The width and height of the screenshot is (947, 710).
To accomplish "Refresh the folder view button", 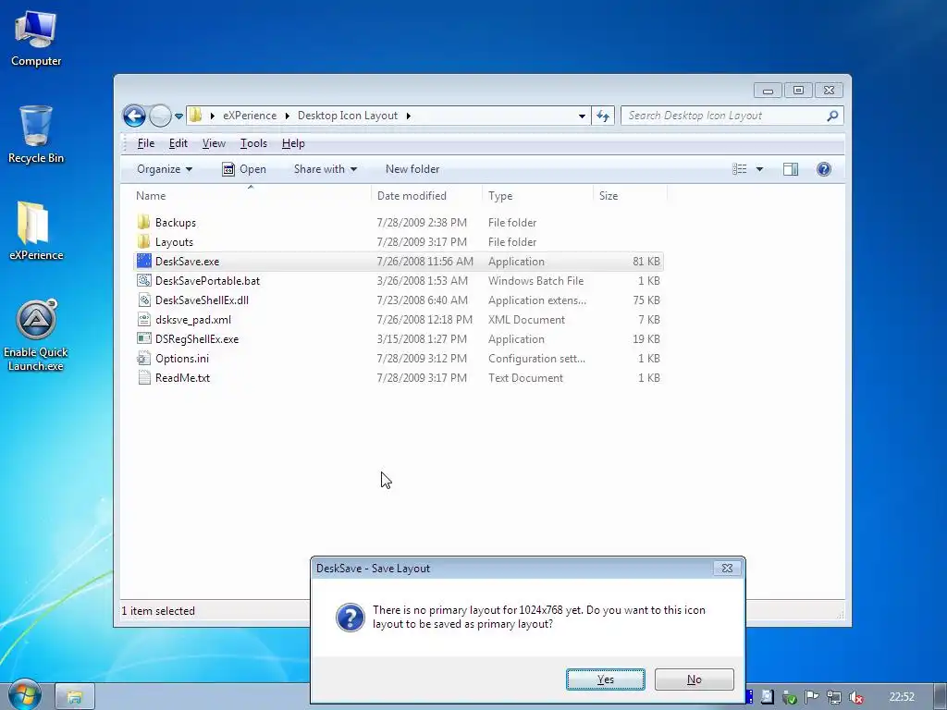I will click(603, 116).
